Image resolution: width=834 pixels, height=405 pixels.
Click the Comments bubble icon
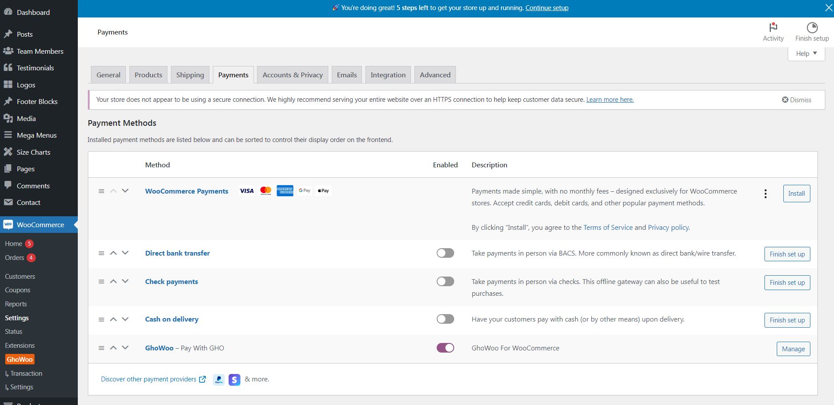pos(8,185)
